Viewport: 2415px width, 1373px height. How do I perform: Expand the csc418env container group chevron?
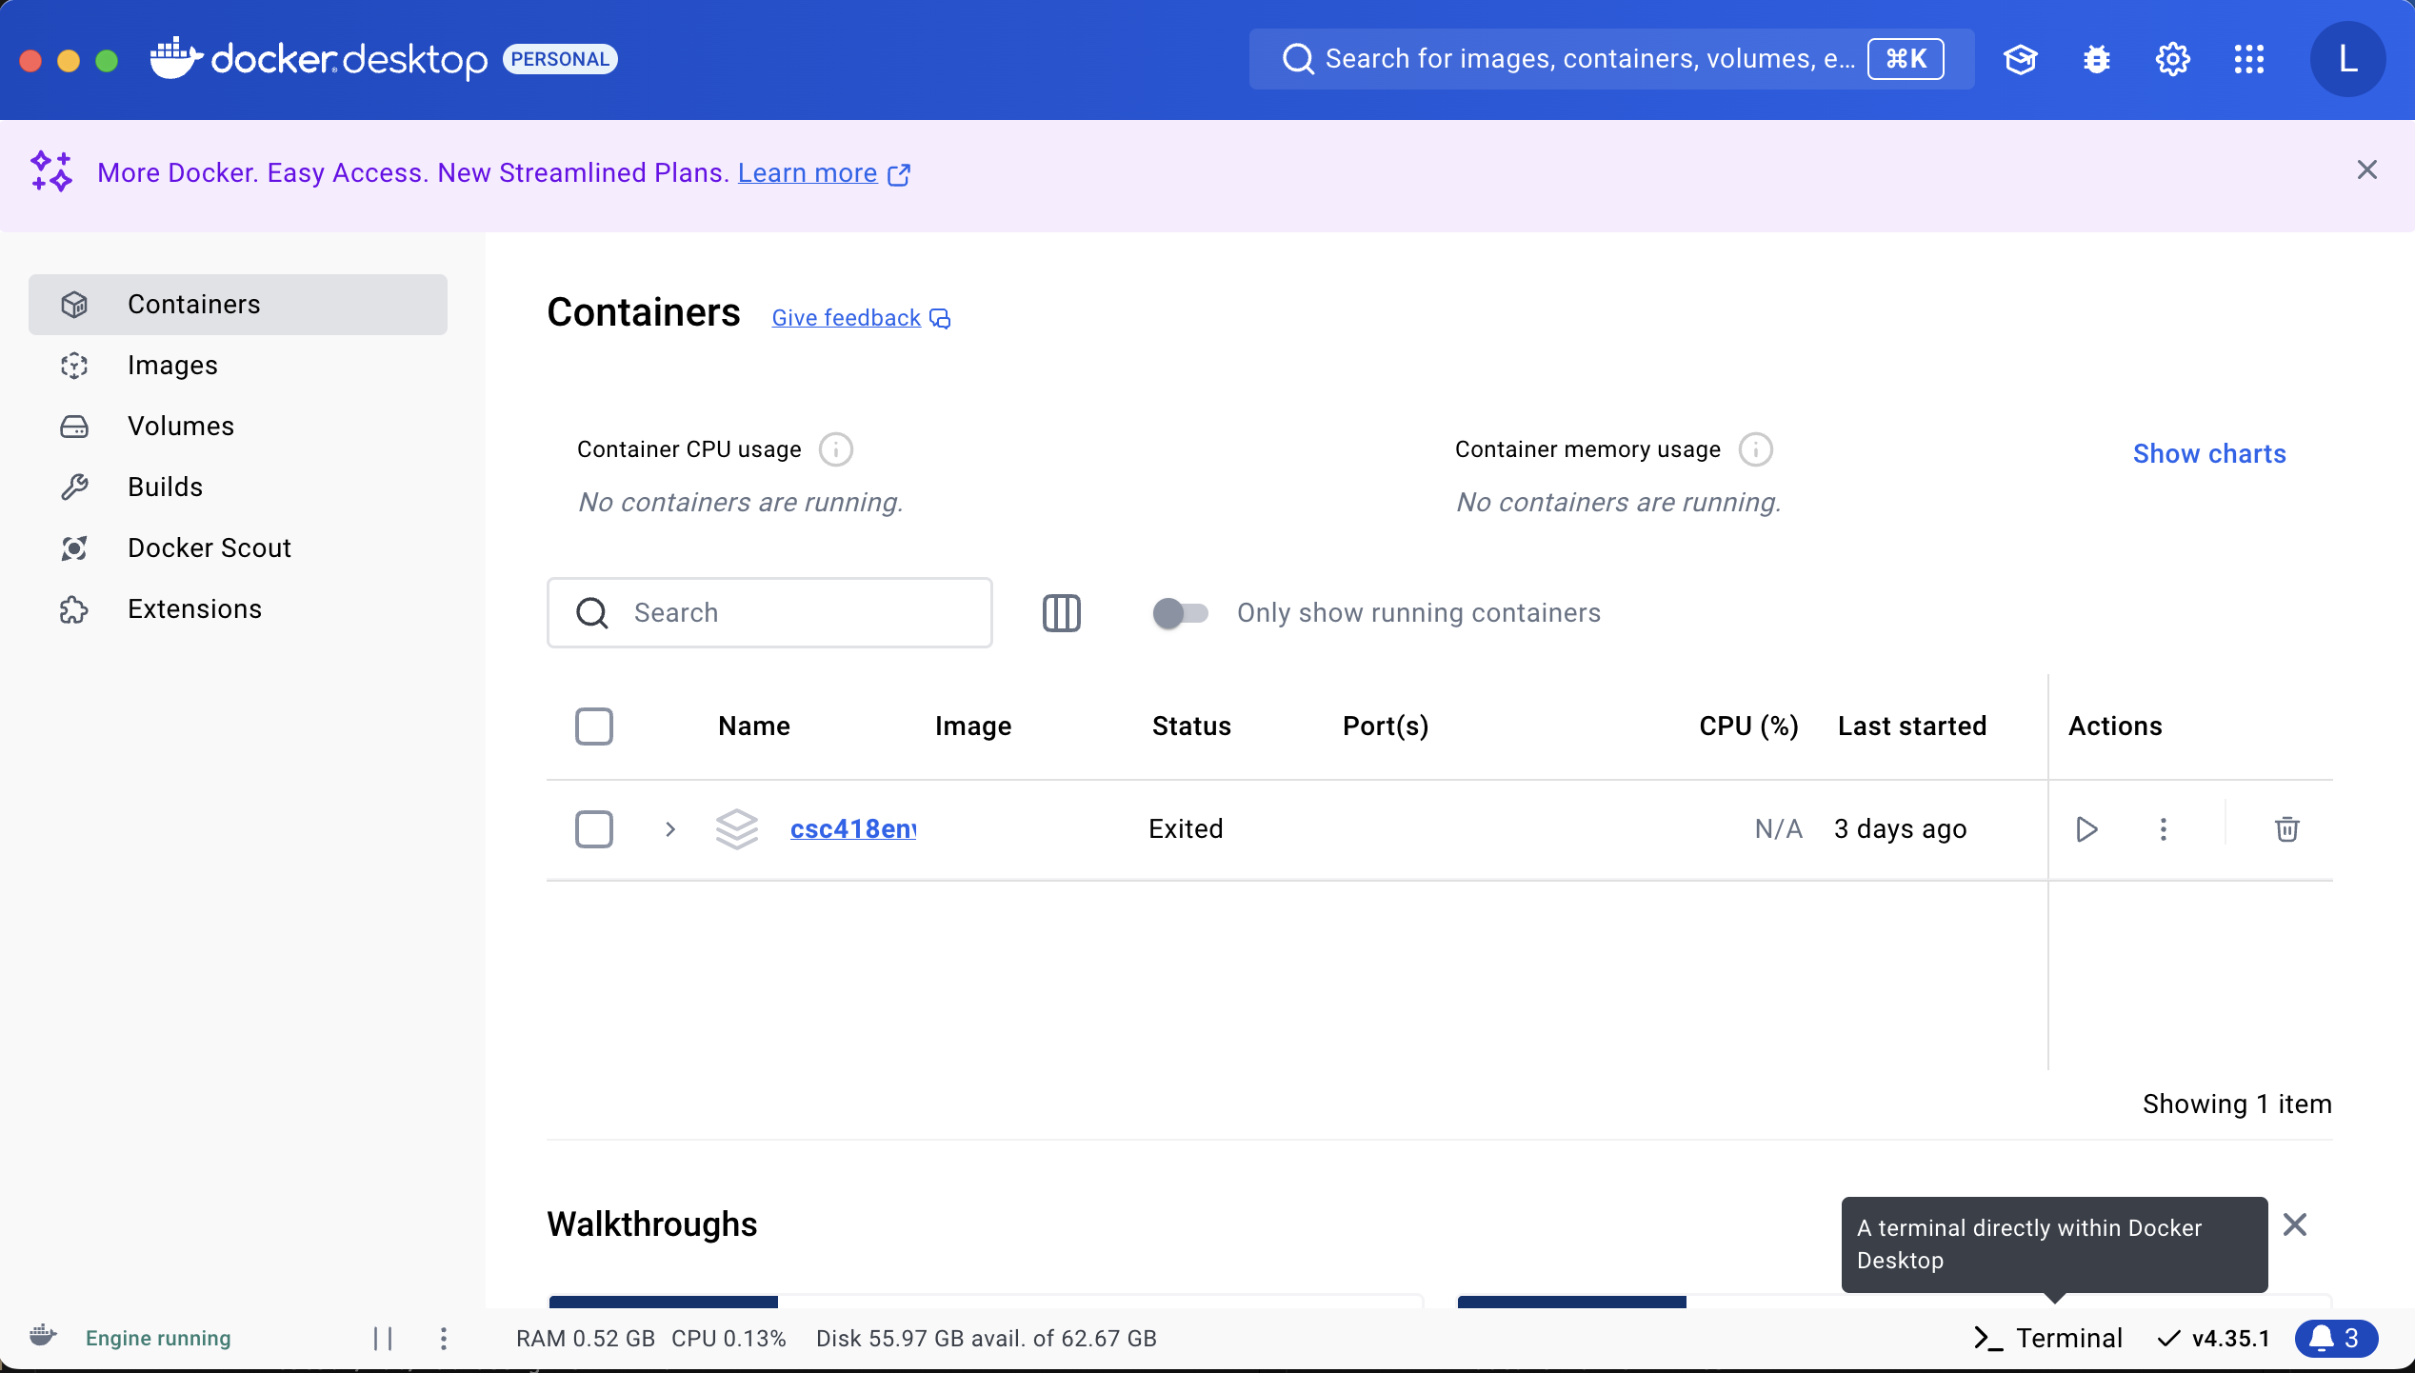pos(670,829)
